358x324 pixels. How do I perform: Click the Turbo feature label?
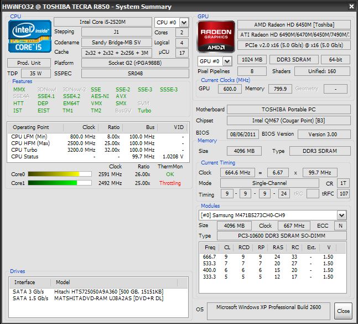[144, 111]
